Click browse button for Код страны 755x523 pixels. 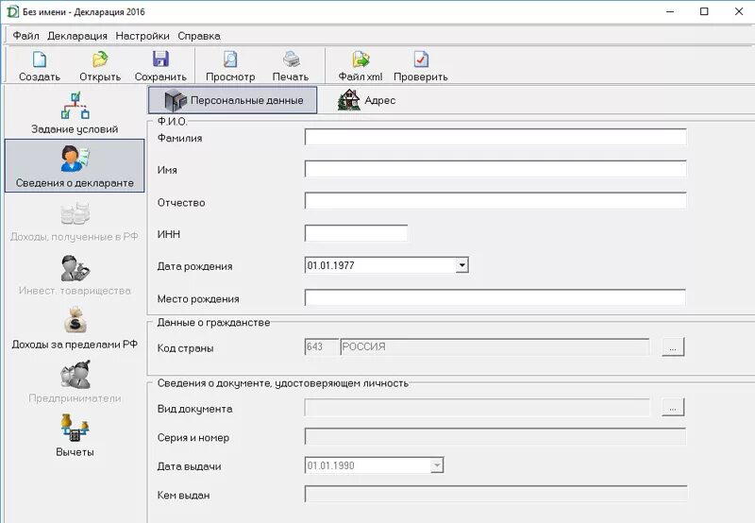tap(673, 346)
